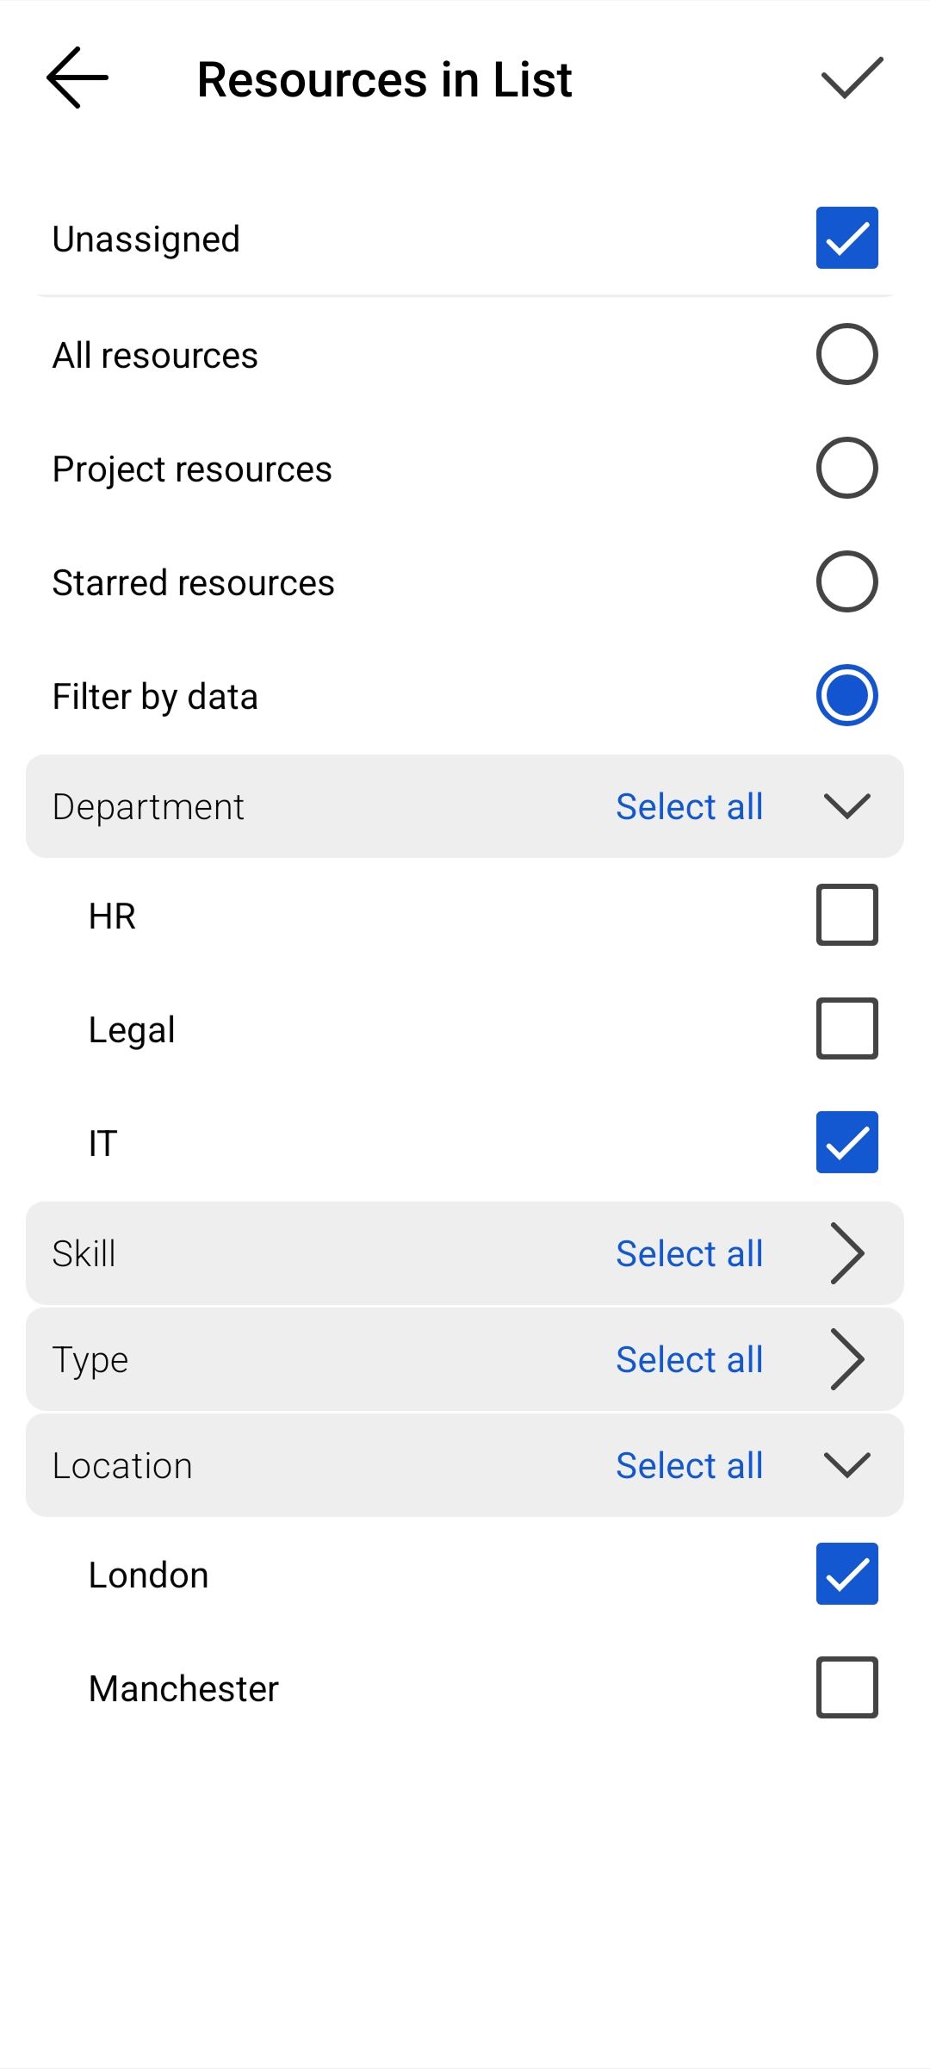This screenshot has width=930, height=2069.
Task: Tap Select all for Location
Action: coord(689,1464)
